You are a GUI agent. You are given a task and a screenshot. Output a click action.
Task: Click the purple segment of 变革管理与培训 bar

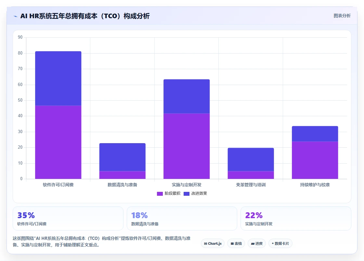(x=251, y=175)
